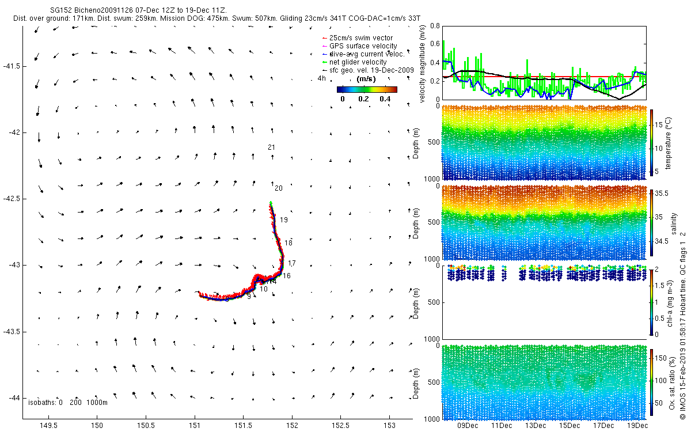Click the track day label '16' beside the glider path
This screenshot has height=432, width=691.
point(287,276)
